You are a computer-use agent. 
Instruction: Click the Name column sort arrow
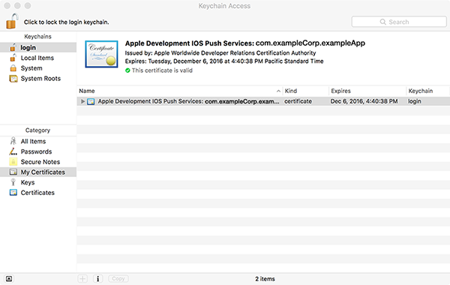pos(278,91)
